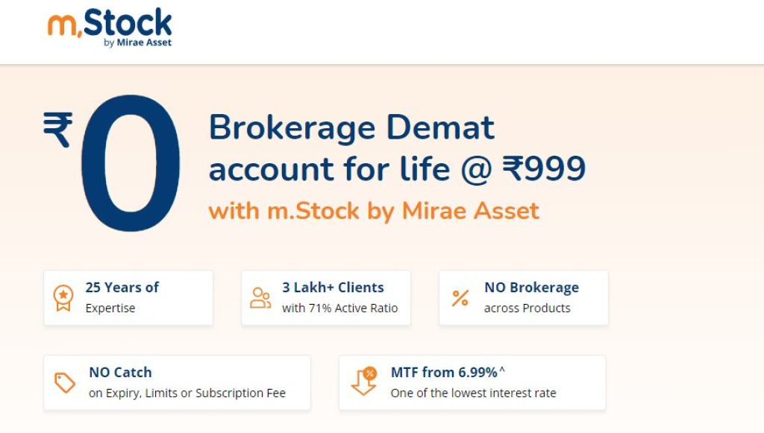This screenshot has width=764, height=433.
Task: Click the "Brokerage Demat" headline text
Action: (x=351, y=127)
